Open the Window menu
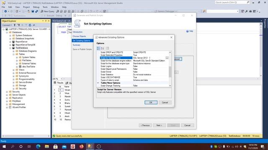This screenshot has width=268, height=150. click(x=55, y=7)
